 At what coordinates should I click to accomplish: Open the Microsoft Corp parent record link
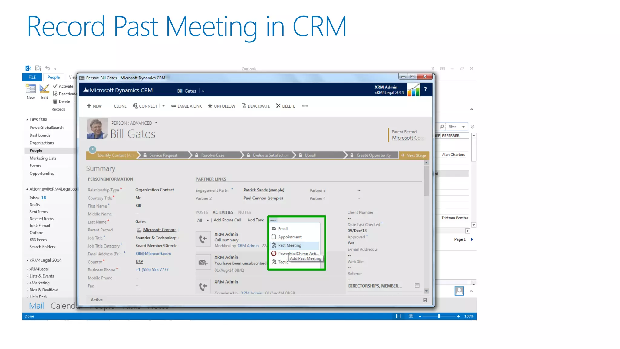click(407, 138)
